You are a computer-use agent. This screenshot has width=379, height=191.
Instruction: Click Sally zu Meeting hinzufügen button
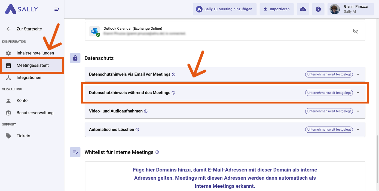click(225, 9)
